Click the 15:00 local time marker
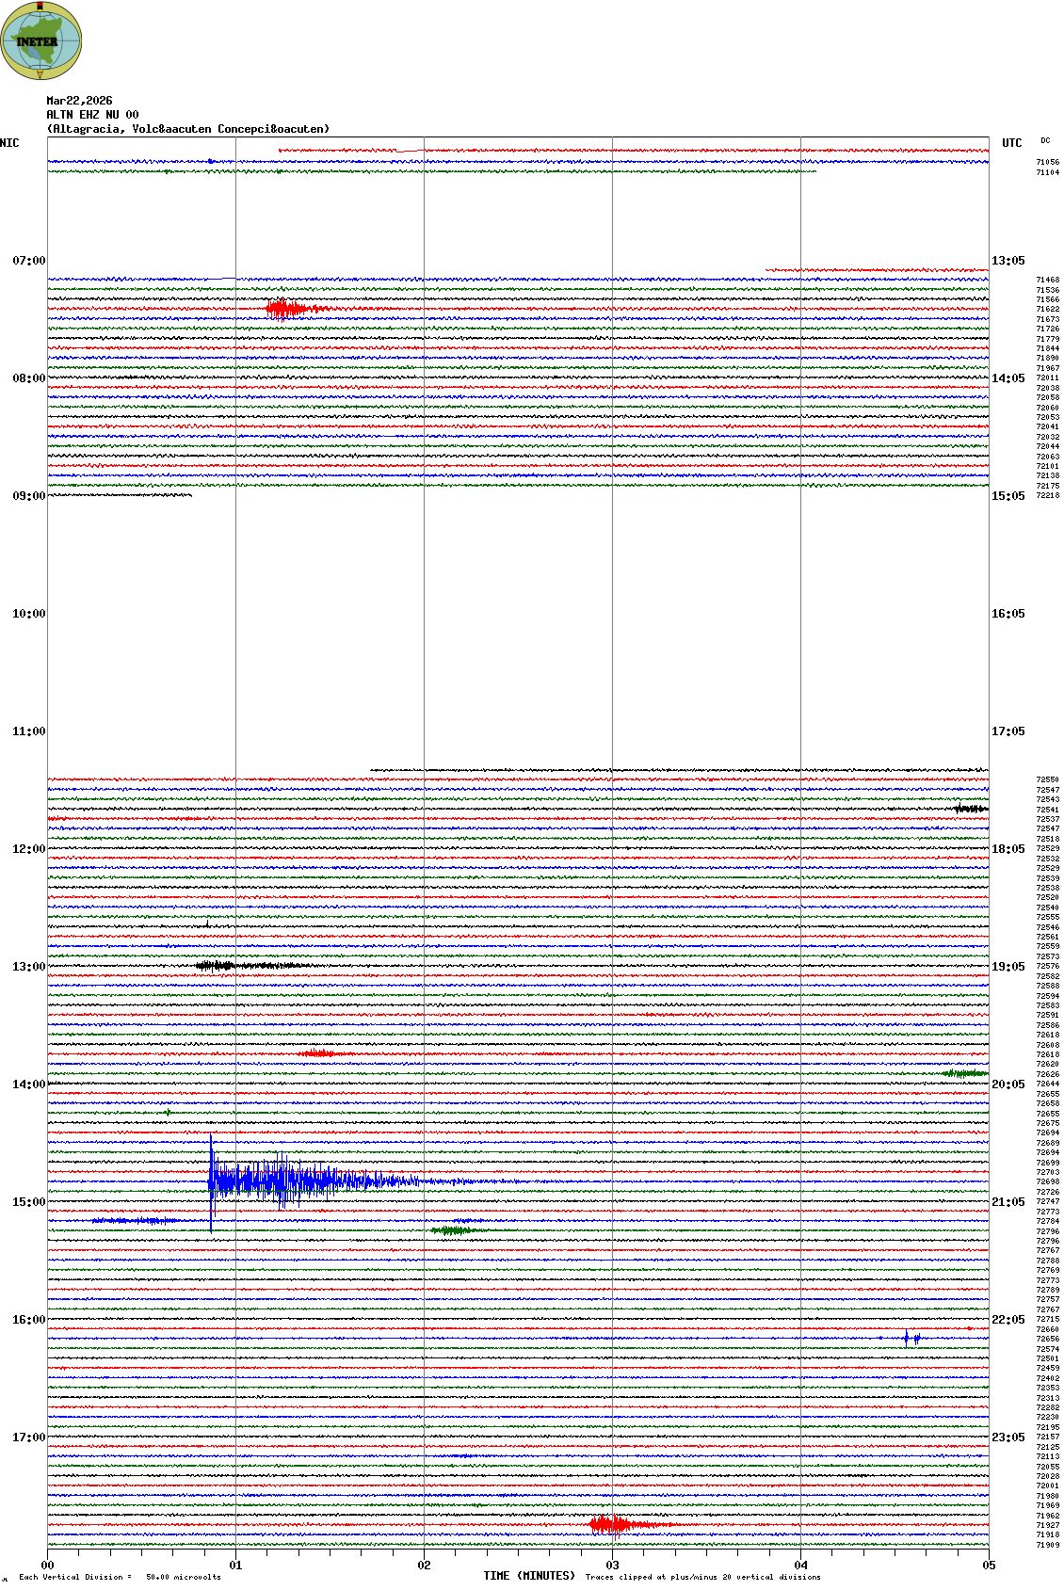 28,1202
